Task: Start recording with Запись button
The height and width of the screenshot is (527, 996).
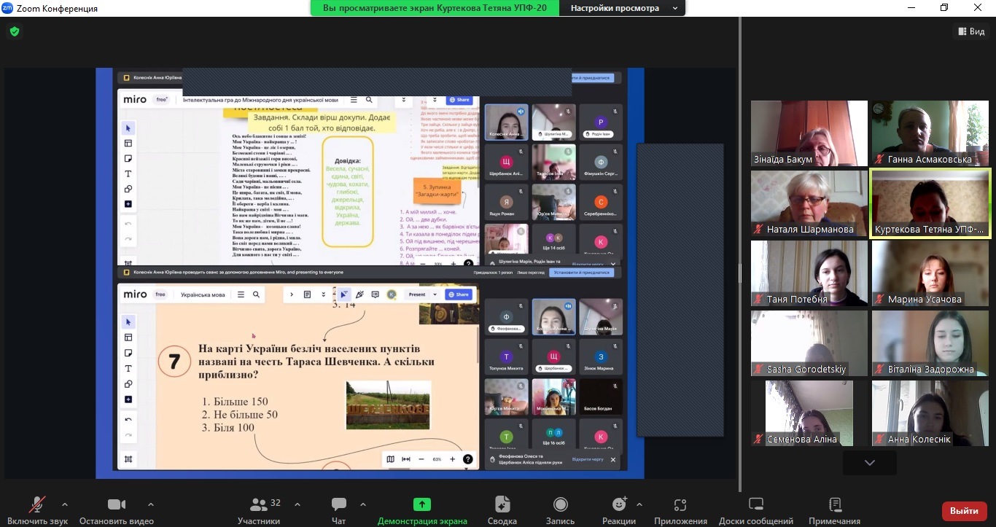Action: click(561, 510)
